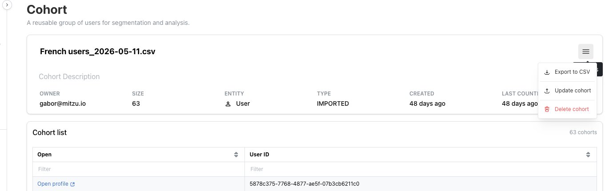609x191 pixels.
Task: Choose Update cohort option
Action: 567,91
